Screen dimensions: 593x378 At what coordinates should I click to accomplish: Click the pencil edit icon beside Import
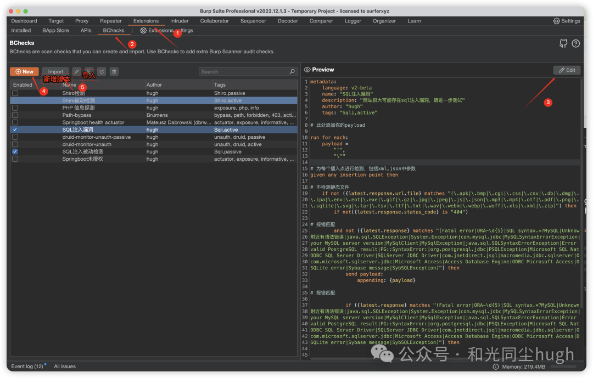coord(77,72)
